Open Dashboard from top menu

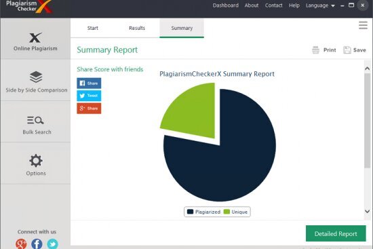(x=226, y=5)
